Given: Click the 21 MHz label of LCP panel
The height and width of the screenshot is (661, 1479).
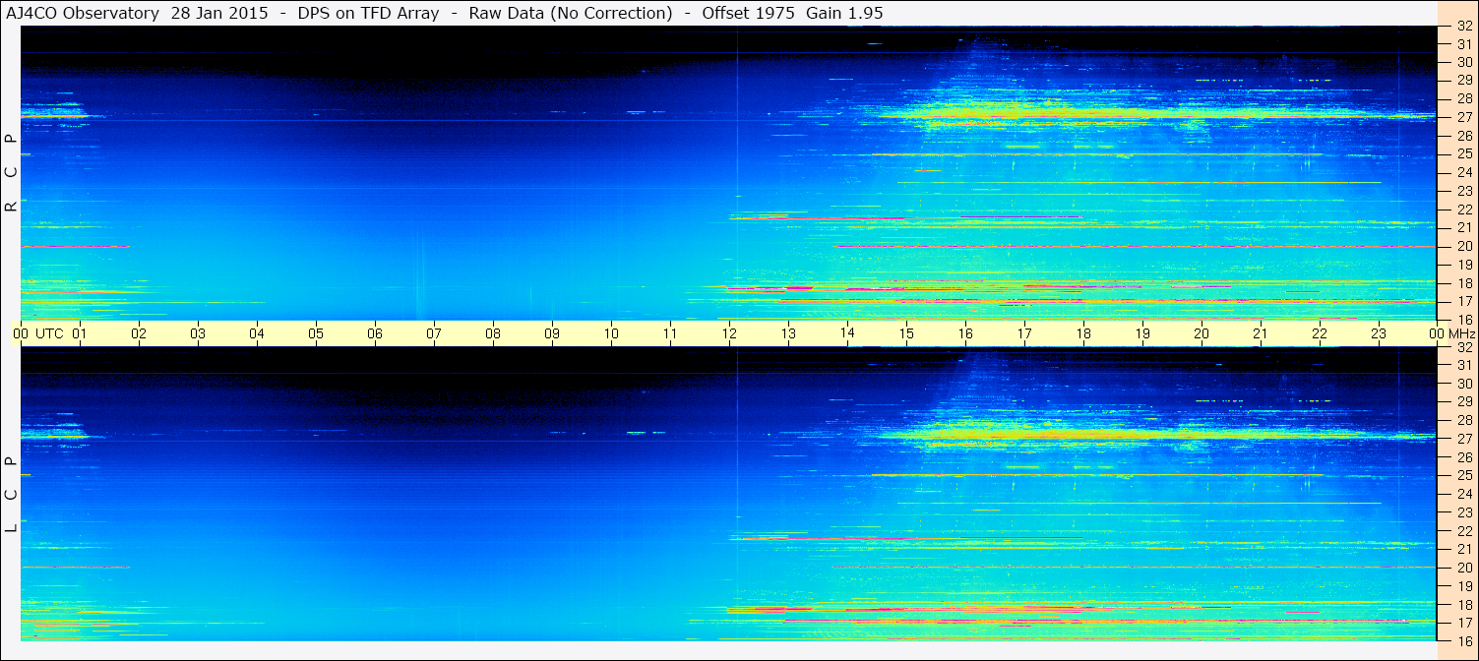Looking at the screenshot, I should point(1464,549).
